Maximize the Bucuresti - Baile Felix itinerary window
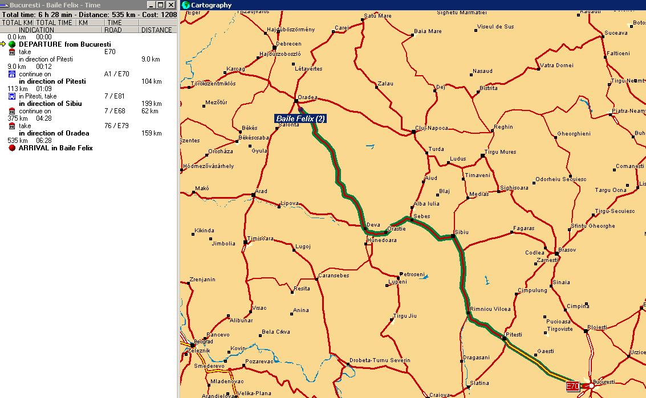Screen dimensions: 646x398 pos(160,5)
